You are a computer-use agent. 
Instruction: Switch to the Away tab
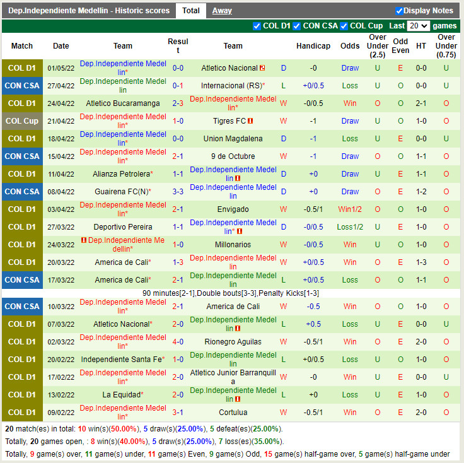[x=222, y=11]
